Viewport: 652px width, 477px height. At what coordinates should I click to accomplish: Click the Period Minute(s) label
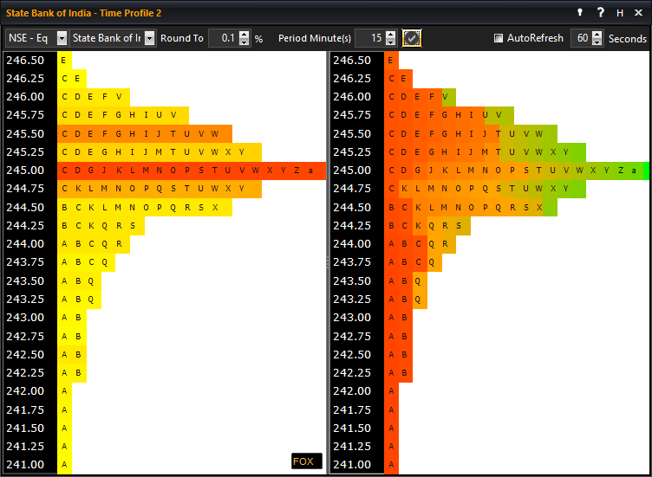315,38
